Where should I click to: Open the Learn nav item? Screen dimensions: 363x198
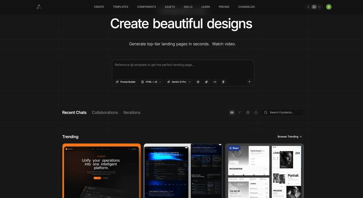coord(206,7)
